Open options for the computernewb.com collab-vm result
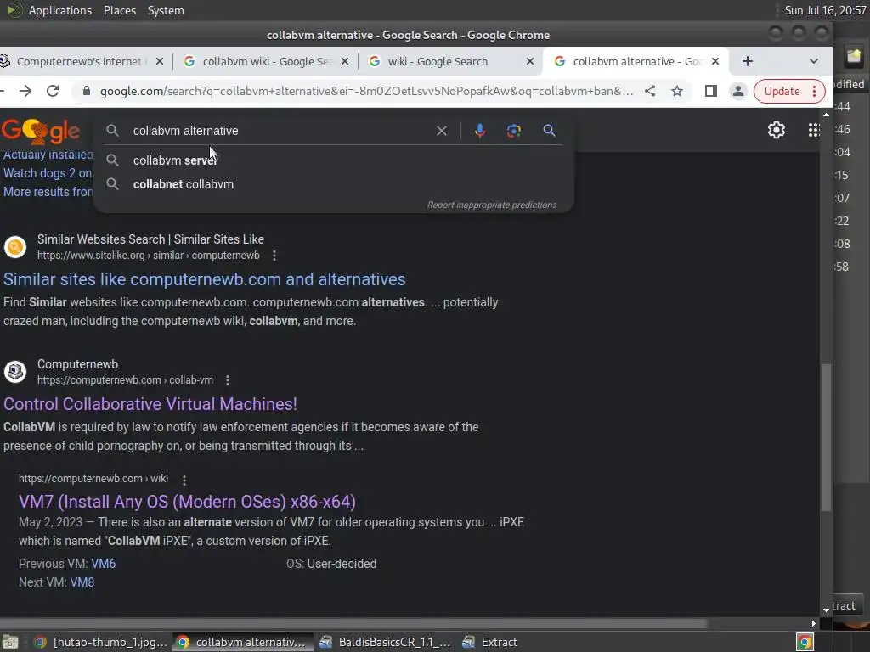Image resolution: width=870 pixels, height=652 pixels. (228, 380)
